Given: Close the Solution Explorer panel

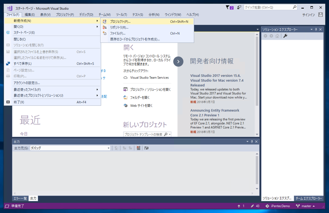Looking at the screenshot, I should tap(320, 30).
